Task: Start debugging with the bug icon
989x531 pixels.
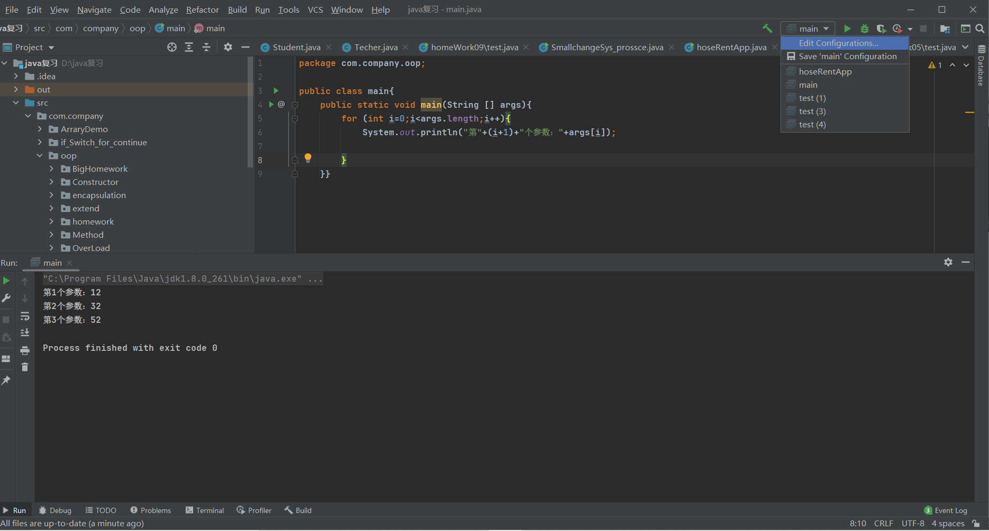Action: tap(865, 29)
